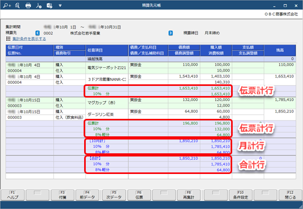Viewport: 303px width, 209px height.
Task: Click the F5 次データ button
Action: (x=114, y=195)
